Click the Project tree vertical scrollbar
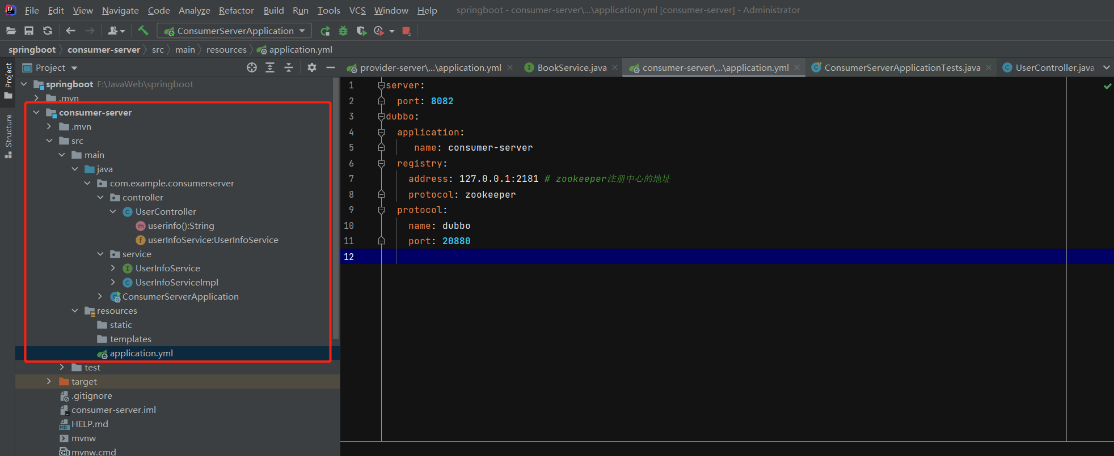Image resolution: width=1114 pixels, height=456 pixels. pyautogui.click(x=336, y=208)
